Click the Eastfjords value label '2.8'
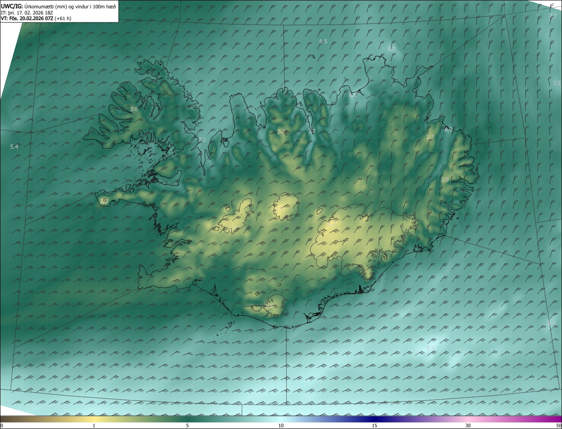 pos(445,180)
